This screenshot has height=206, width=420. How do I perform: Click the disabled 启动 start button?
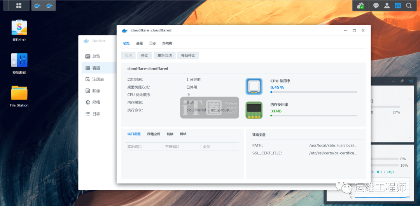click(128, 56)
